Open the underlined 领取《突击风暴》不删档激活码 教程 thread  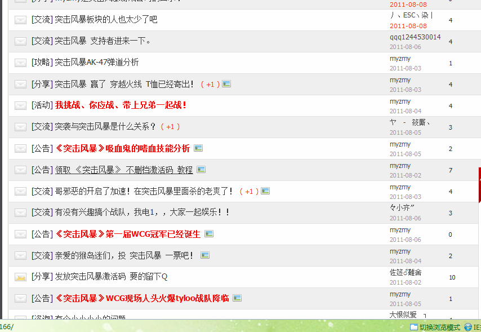point(124,170)
